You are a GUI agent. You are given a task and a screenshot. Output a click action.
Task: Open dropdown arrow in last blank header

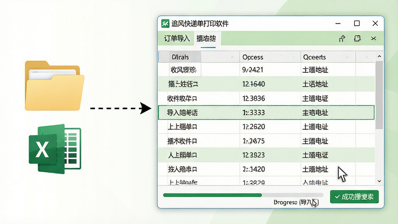pos(366,57)
